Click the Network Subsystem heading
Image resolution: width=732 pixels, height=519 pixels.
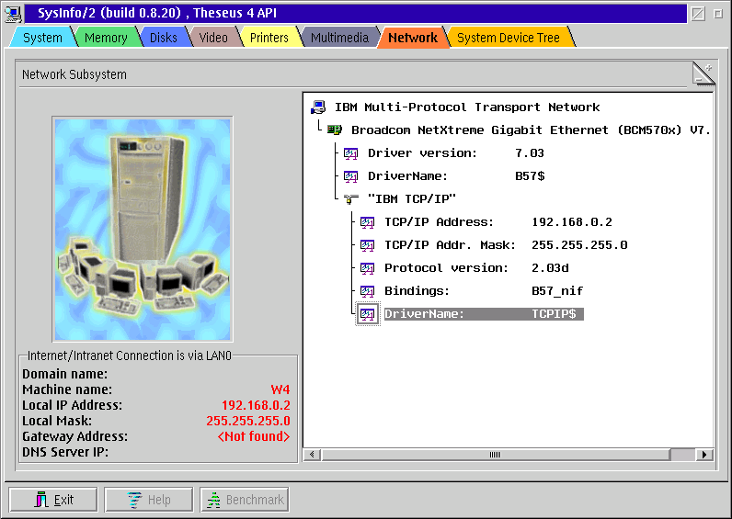74,74
